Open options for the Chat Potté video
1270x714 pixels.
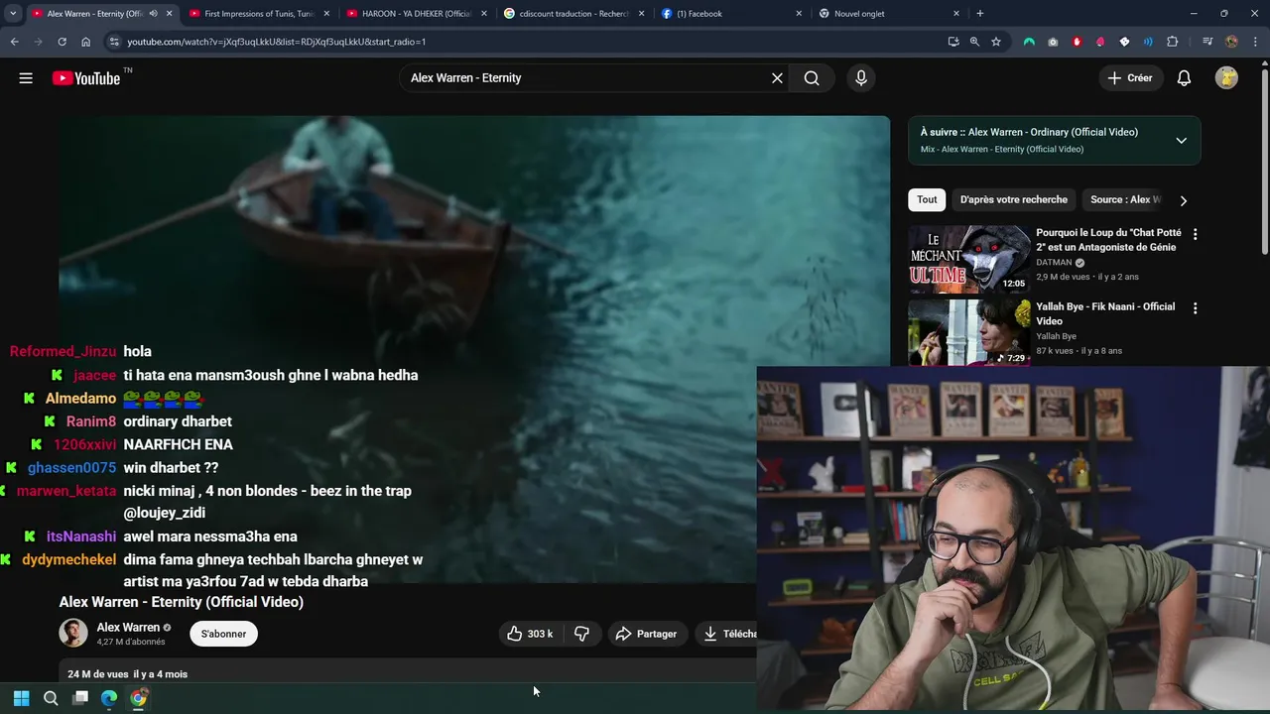click(x=1195, y=235)
